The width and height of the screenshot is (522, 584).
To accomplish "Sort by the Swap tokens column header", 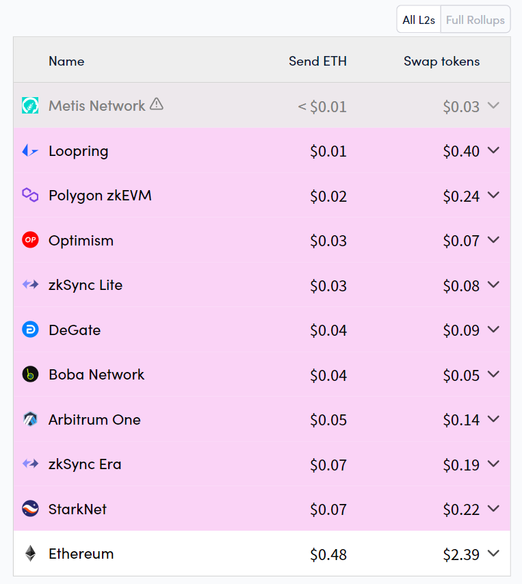I will click(441, 61).
